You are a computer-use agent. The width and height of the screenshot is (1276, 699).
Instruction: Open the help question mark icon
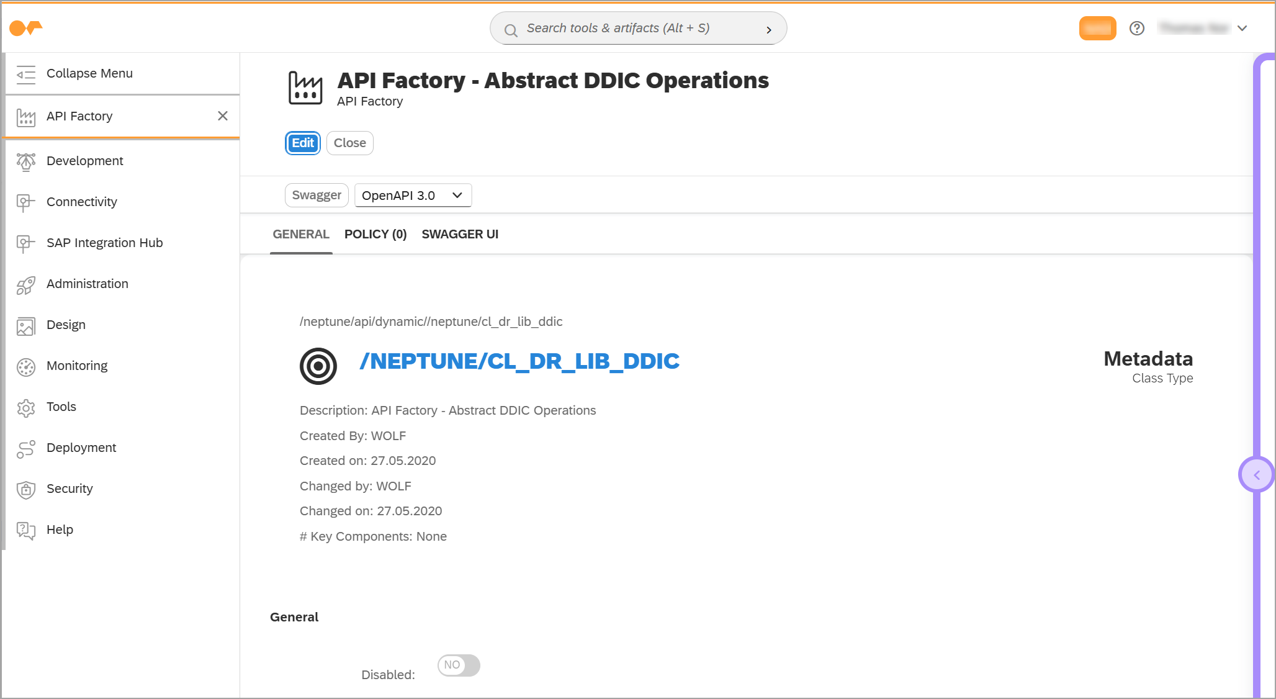click(x=1137, y=28)
